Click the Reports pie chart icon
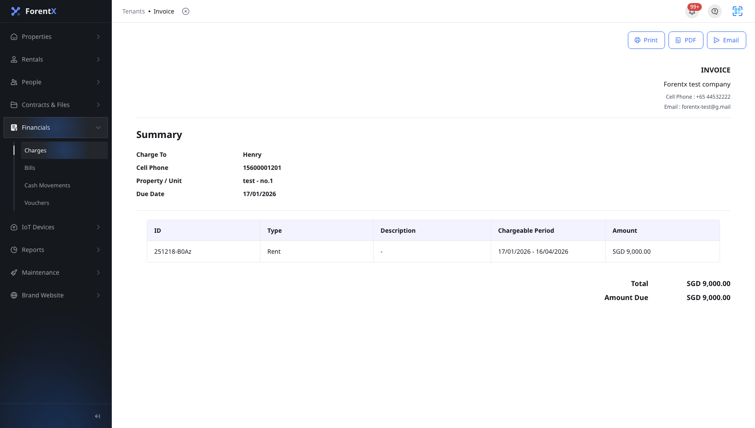The image size is (755, 428). [14, 250]
